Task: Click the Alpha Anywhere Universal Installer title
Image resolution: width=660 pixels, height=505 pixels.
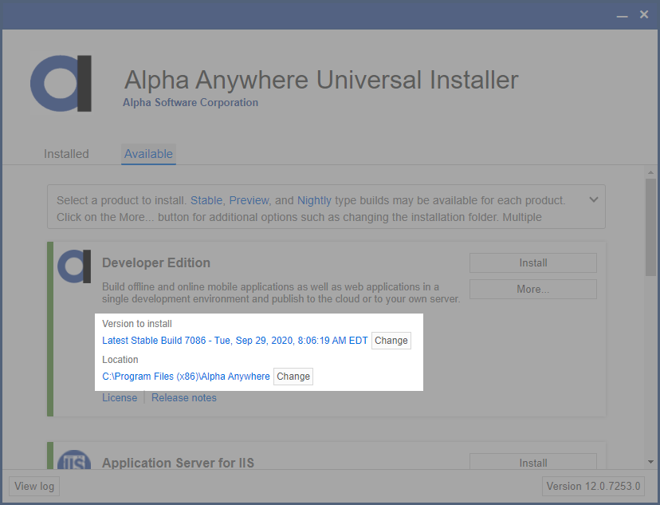Action: tap(321, 80)
